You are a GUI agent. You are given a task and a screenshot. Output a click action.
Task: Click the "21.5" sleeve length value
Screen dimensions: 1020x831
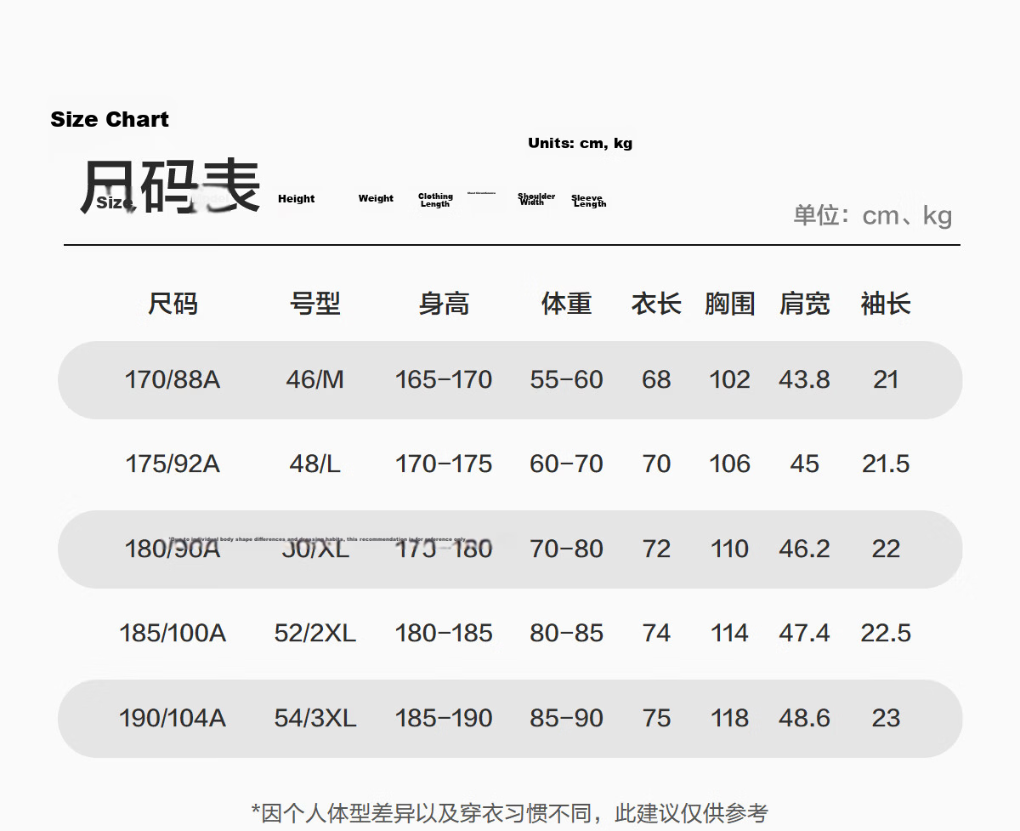886,464
